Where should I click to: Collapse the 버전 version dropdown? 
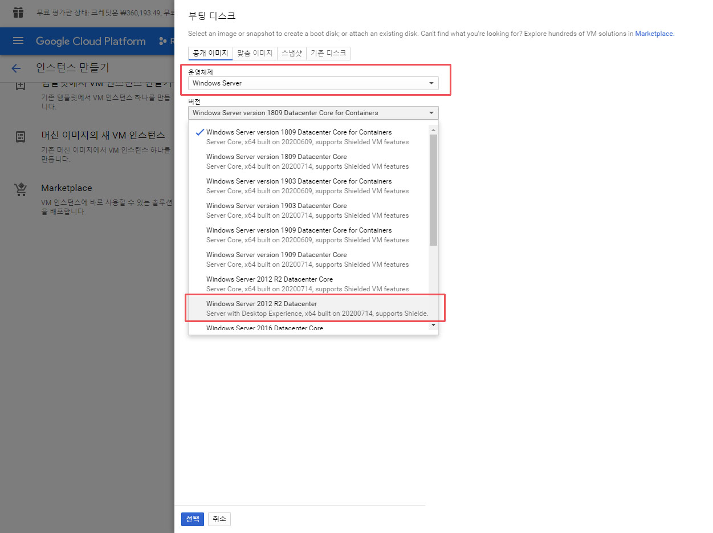coord(313,113)
